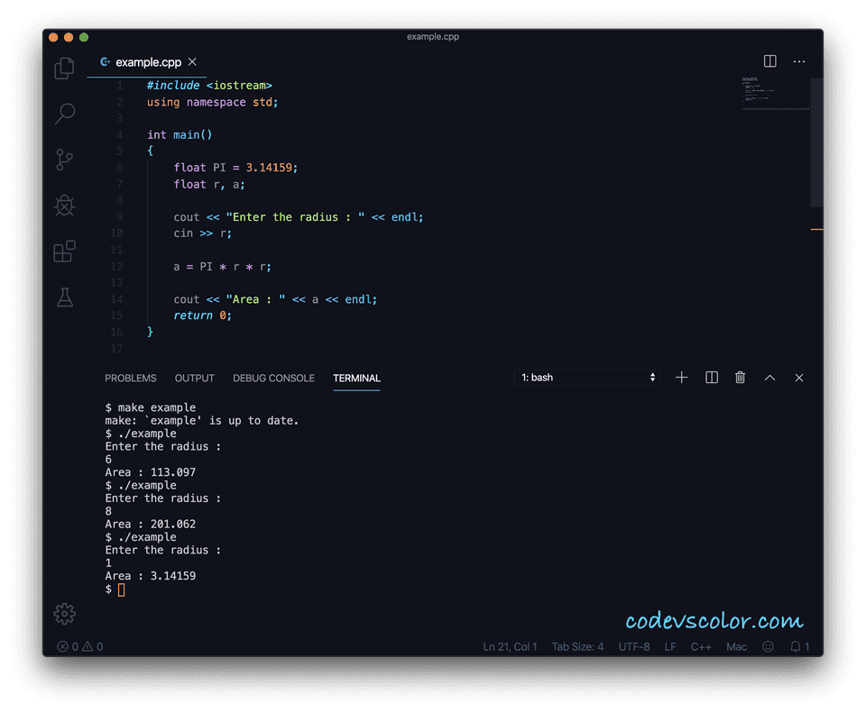
Task: Click the minimap to jump in the file
Action: pos(776,95)
